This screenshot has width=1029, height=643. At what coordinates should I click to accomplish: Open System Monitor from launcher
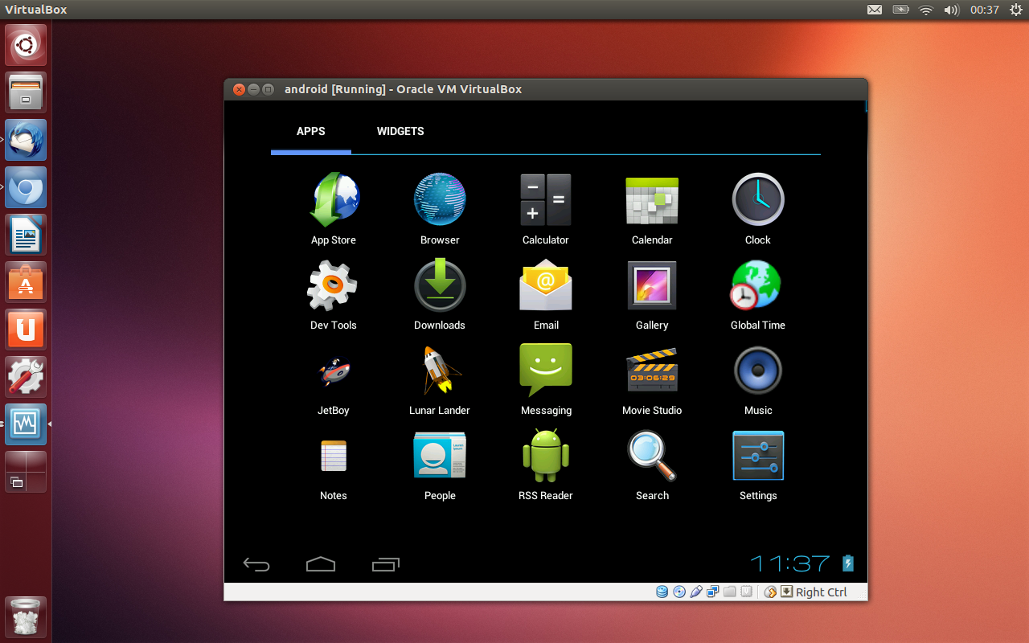(26, 424)
